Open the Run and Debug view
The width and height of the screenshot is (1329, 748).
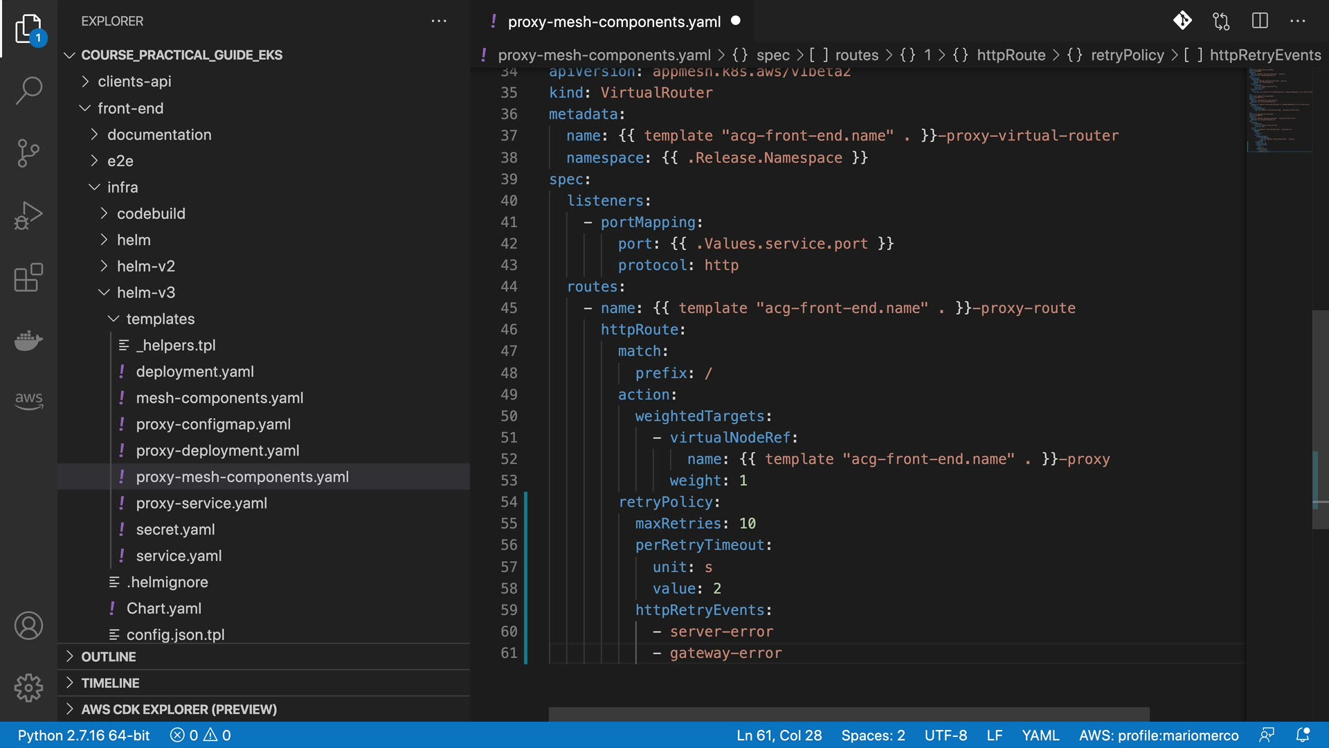click(28, 215)
